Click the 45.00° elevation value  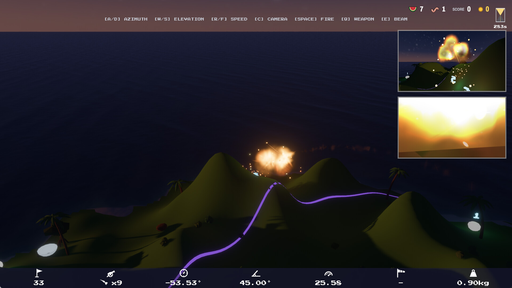255,283
